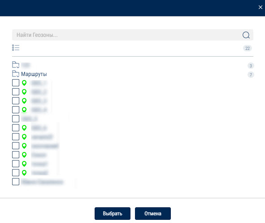
Task: Click the first folder icon above Маршруты
Action: (16, 65)
